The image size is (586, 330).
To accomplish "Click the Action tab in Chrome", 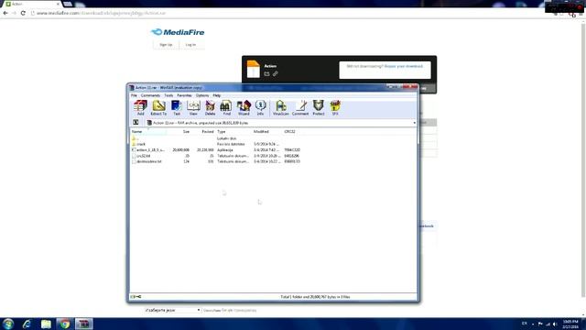I will tap(33, 4).
